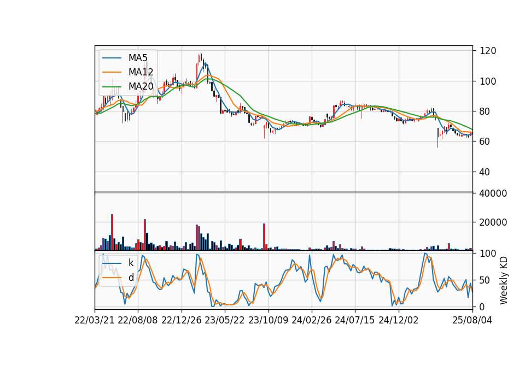The height and width of the screenshot is (377, 525).
Task: Click the 20000 volume axis label
Action: [493, 222]
